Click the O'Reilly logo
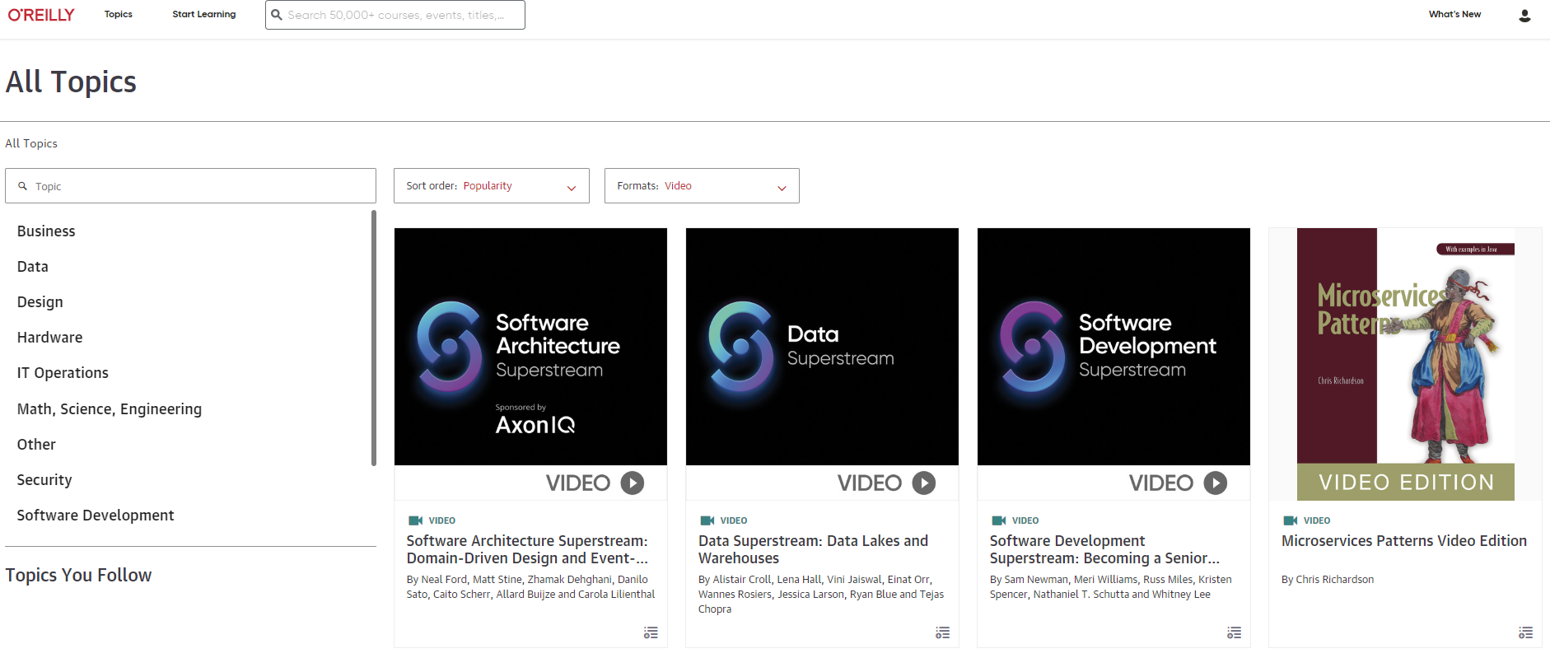Image resolution: width=1550 pixels, height=658 pixels. 41,15
